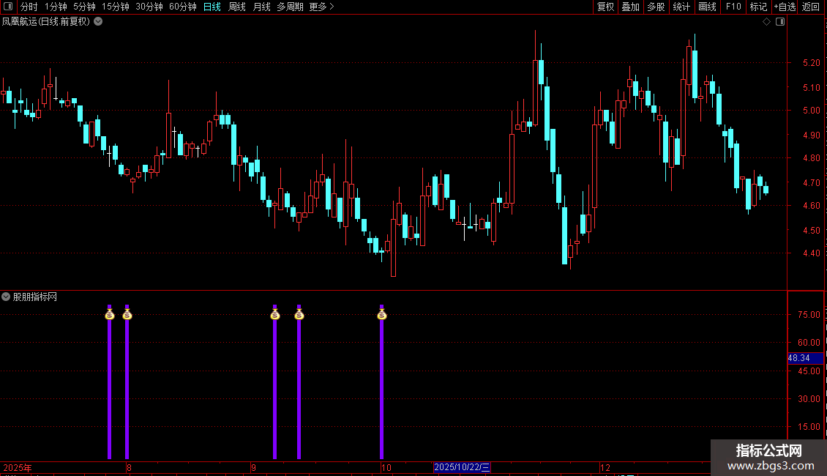Switch to 分时 intraday view
Viewport: 827px width, 476px height.
tap(29, 7)
